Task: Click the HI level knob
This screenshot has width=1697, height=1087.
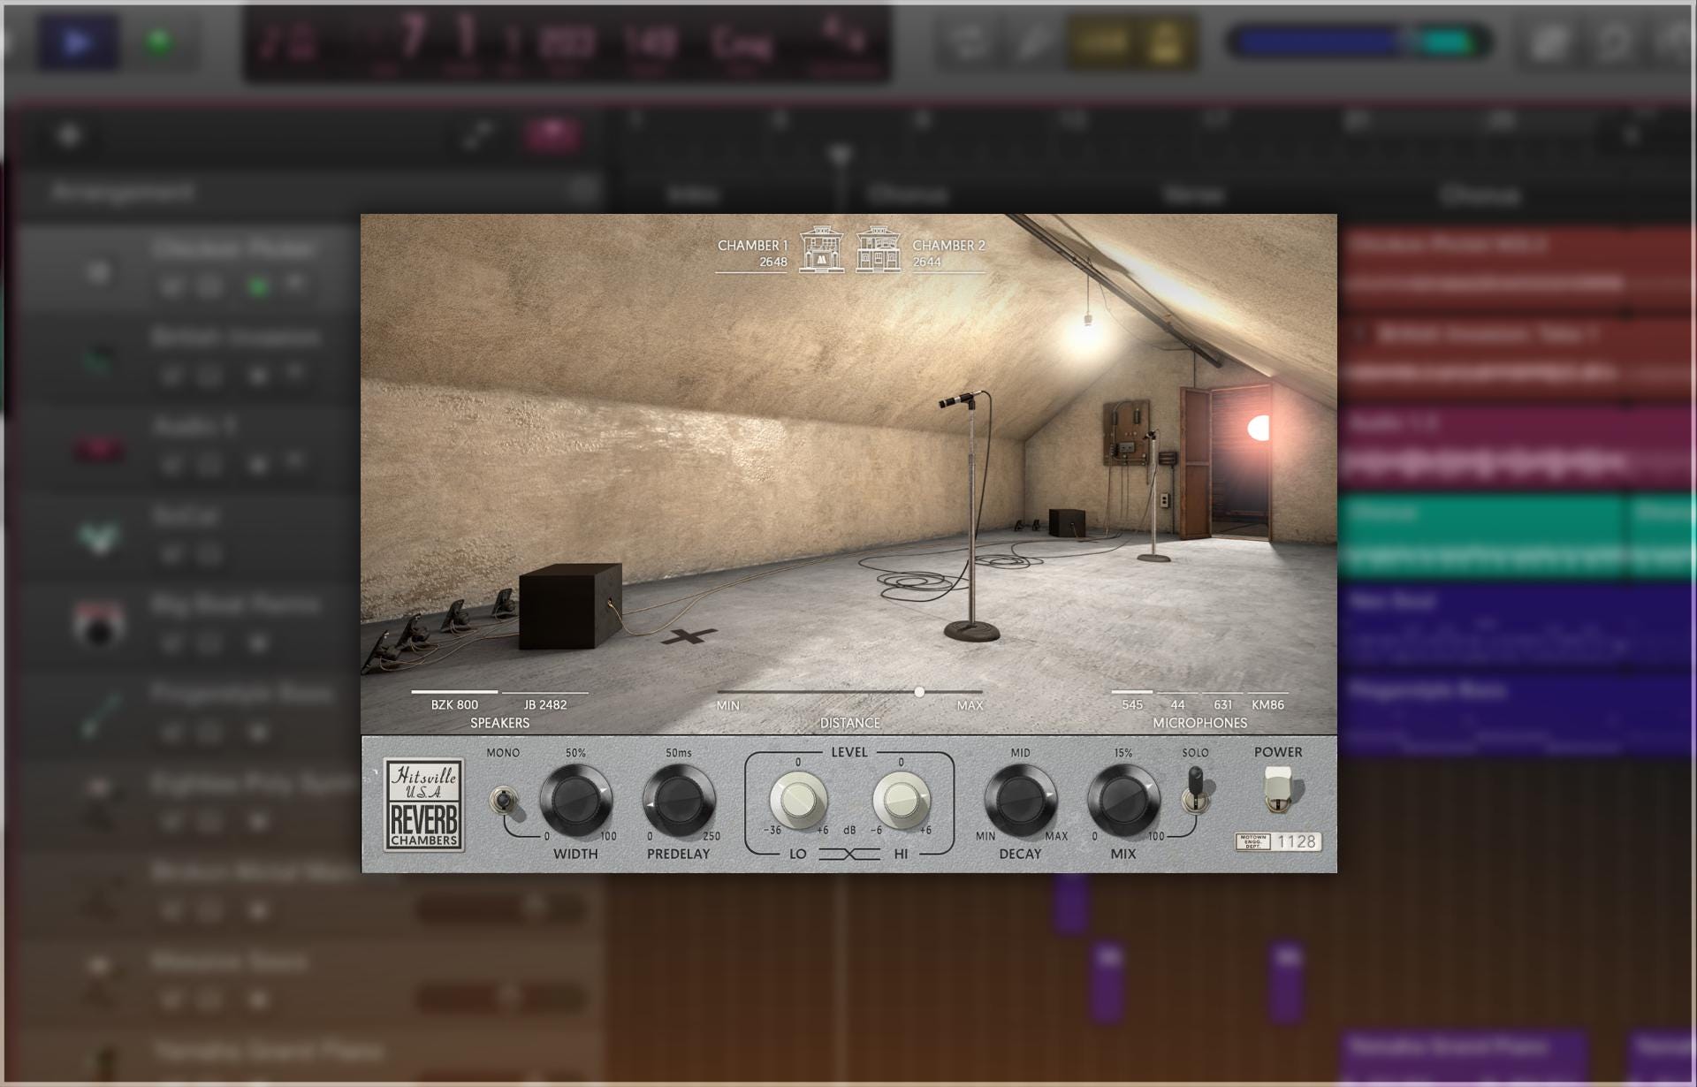Action: coord(902,800)
